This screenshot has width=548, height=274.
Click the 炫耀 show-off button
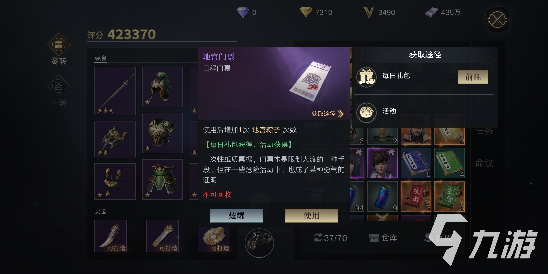[x=236, y=216]
